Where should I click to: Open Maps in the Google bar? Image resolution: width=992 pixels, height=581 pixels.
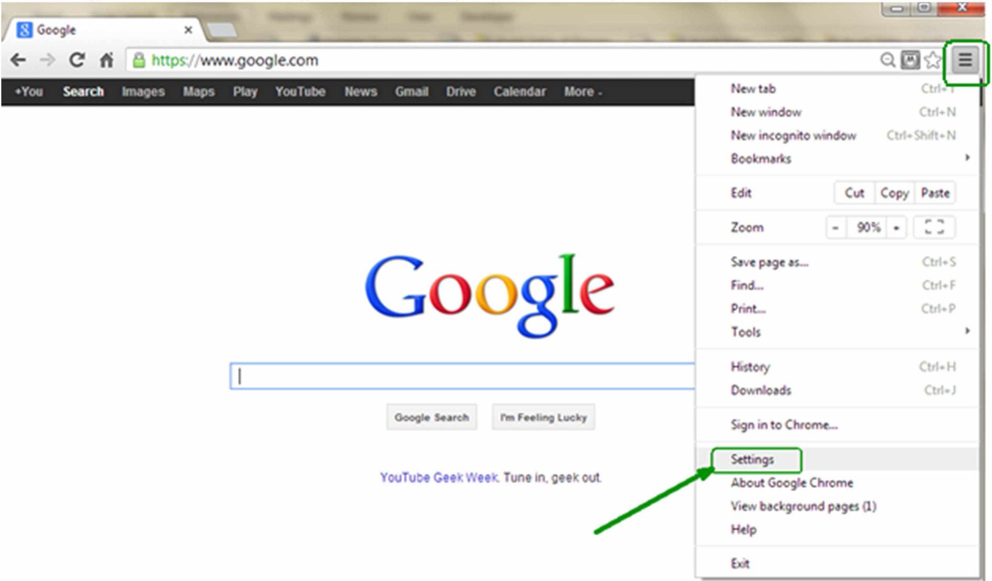click(199, 92)
